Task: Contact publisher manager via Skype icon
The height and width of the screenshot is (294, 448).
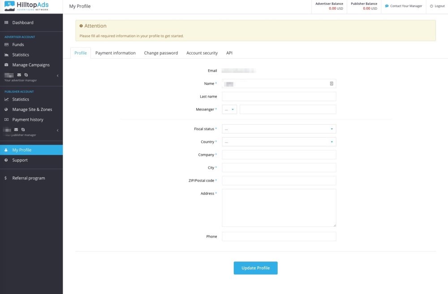Action: click(23, 130)
